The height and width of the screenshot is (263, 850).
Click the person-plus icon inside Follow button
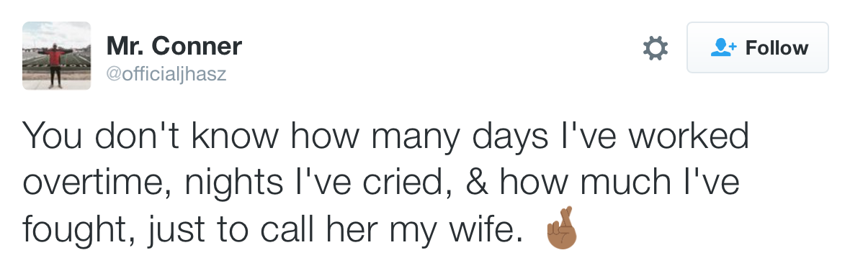point(724,48)
